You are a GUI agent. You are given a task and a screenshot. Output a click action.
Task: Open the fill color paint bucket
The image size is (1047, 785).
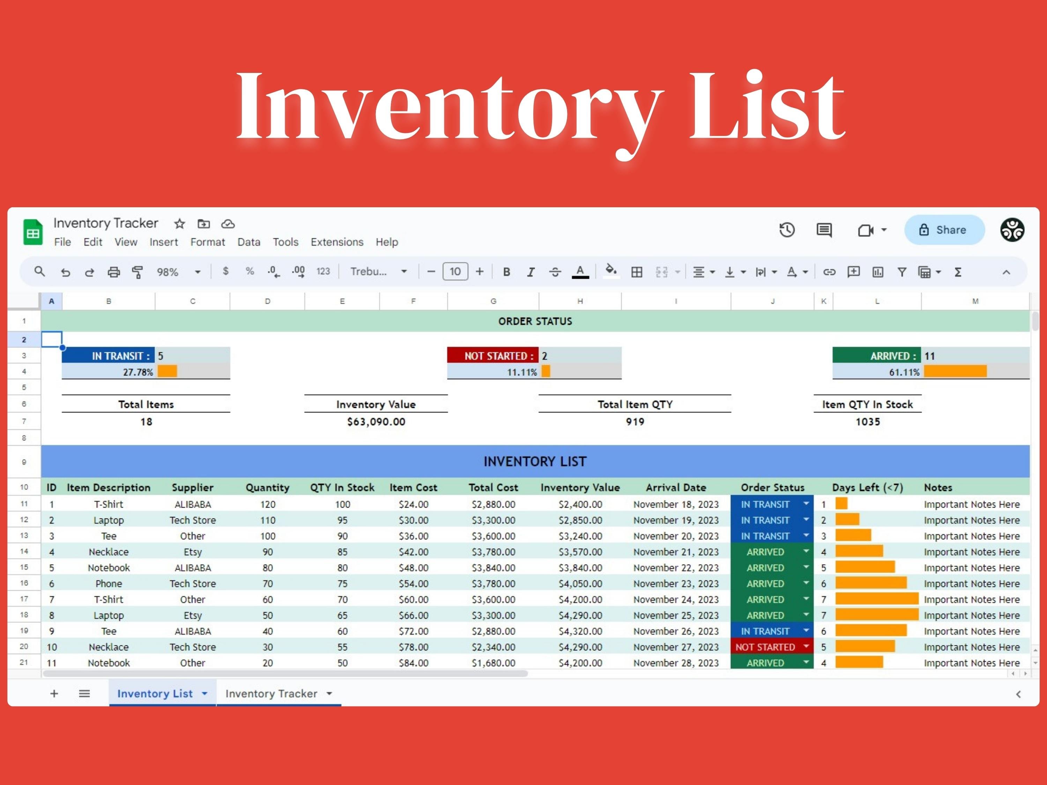pyautogui.click(x=611, y=271)
